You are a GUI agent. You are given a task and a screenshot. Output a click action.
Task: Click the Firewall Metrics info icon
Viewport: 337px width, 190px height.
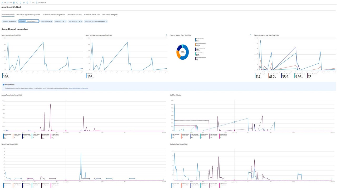coord(4,85)
